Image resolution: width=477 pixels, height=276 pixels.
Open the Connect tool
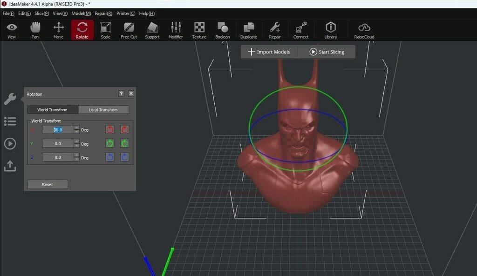pos(301,30)
